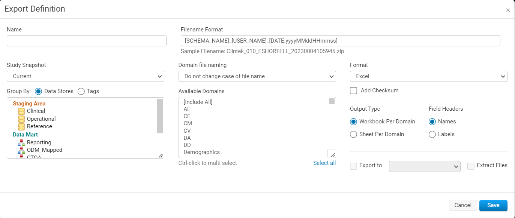Click the Data Mart heading
This screenshot has height=218, width=515.
pos(26,135)
